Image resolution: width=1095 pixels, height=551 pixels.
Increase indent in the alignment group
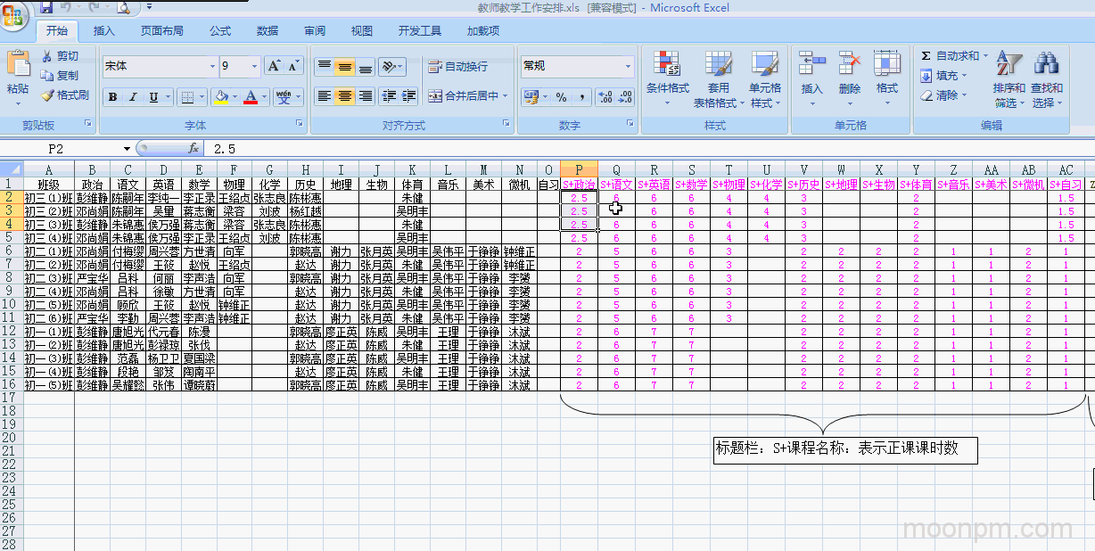tap(409, 96)
